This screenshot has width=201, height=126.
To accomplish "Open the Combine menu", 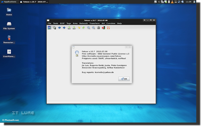I will 111,23.
